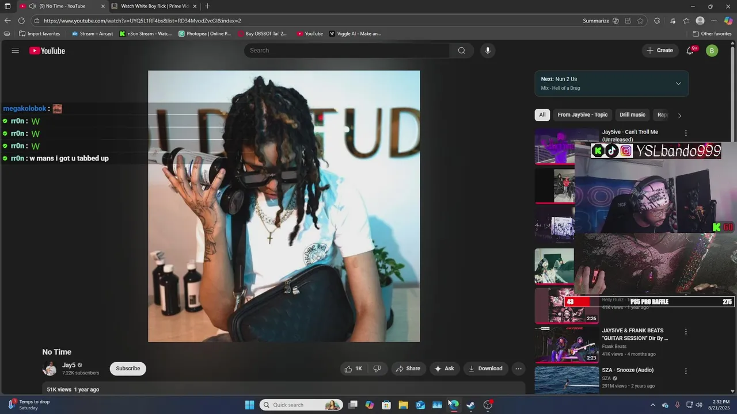Open options menu for Guitar Session video
Viewport: 737px width, 414px height.
click(x=686, y=332)
